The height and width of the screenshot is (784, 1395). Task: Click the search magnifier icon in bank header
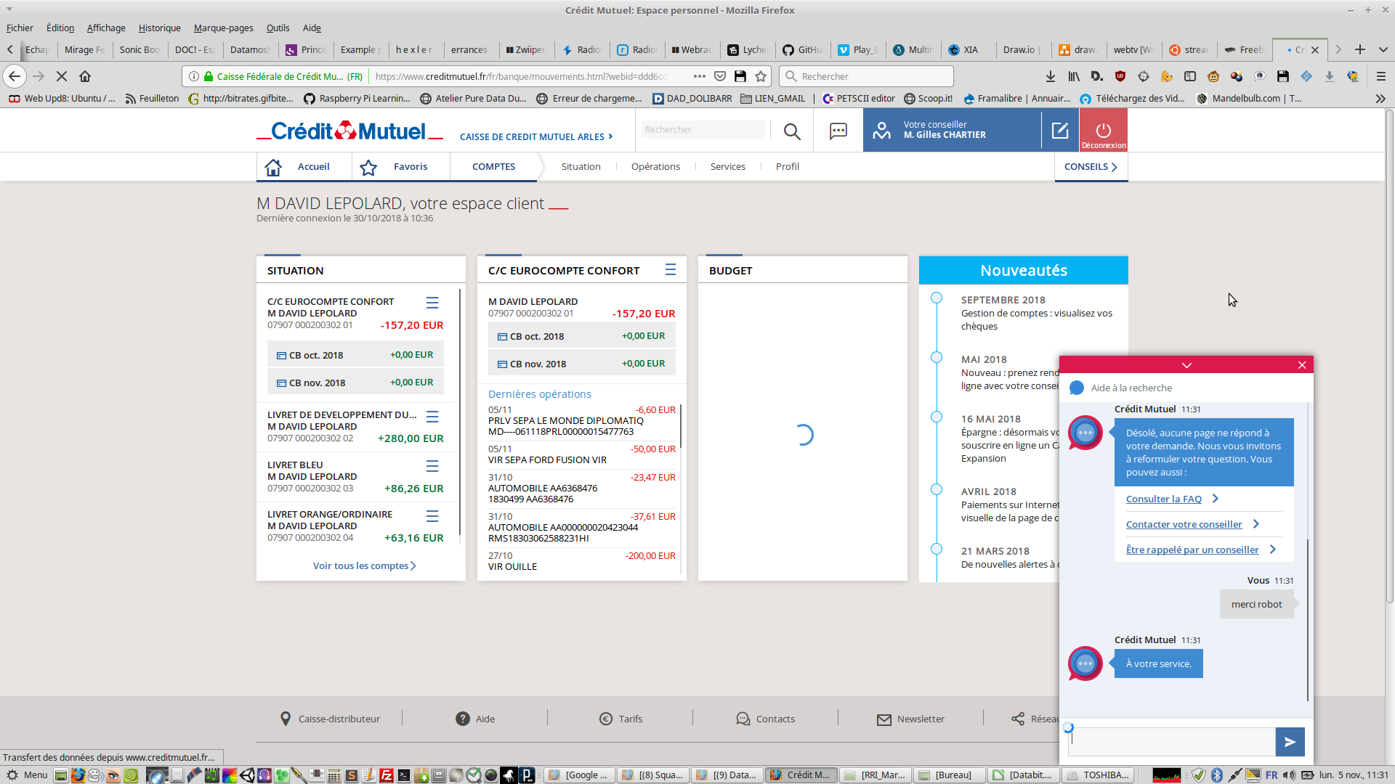point(792,131)
